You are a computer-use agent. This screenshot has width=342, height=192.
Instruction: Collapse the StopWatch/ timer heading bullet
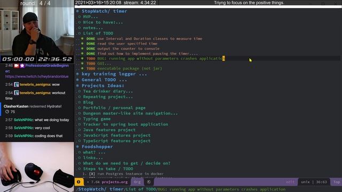(77, 11)
